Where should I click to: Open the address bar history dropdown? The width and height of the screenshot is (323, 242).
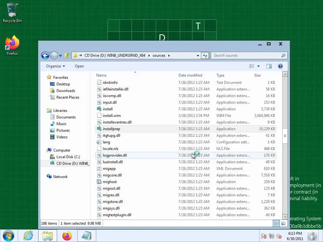(198, 55)
